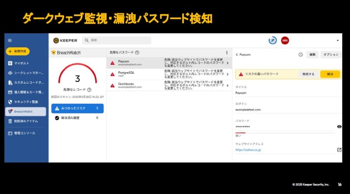
Task: Click the Keeper logo
Action: pos(65,40)
